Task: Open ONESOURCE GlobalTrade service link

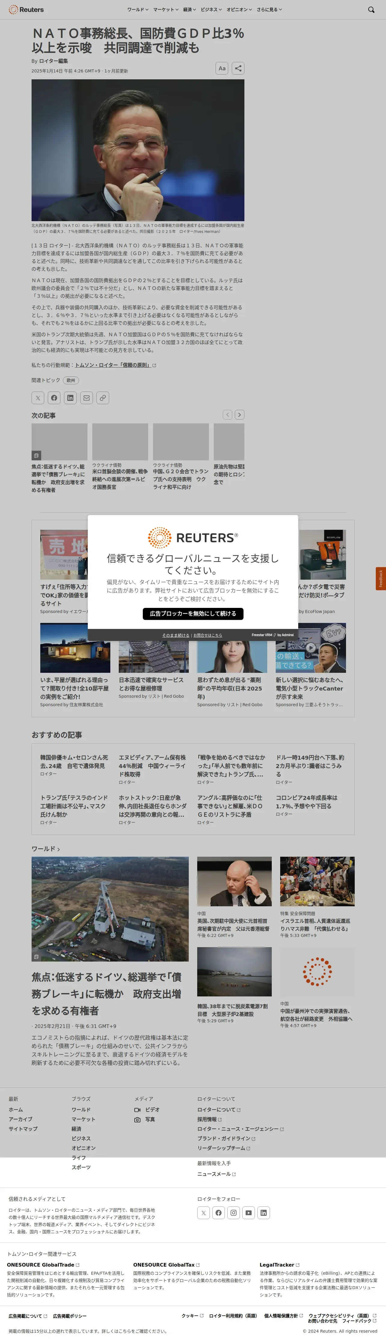Action: (x=43, y=1265)
